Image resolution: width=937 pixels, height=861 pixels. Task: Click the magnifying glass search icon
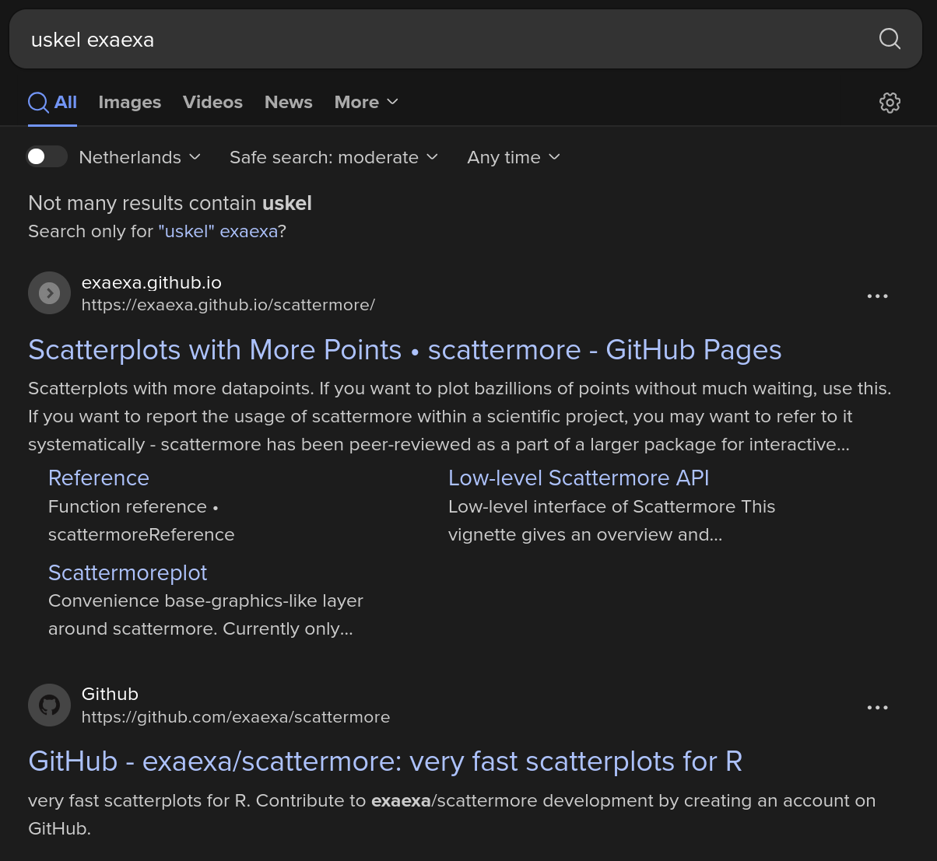pyautogui.click(x=890, y=39)
